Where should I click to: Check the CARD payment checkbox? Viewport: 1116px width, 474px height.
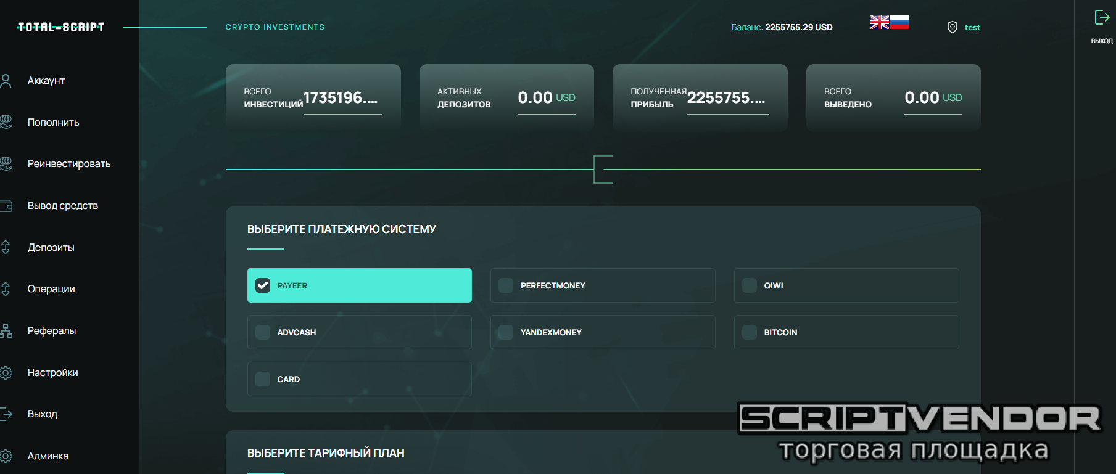[263, 379]
